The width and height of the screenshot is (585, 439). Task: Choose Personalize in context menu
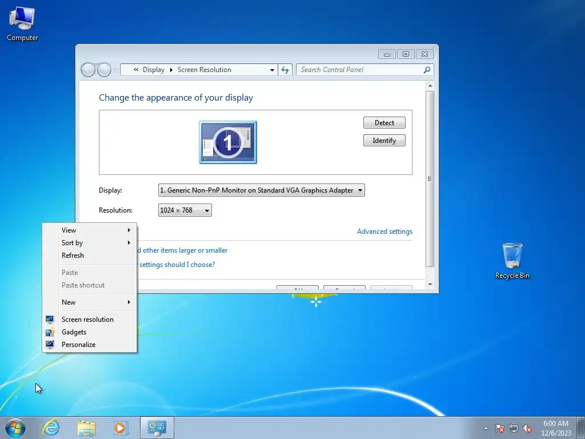90,344
